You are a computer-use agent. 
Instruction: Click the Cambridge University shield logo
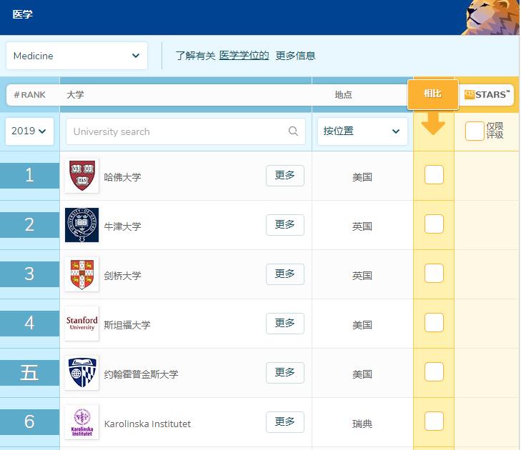81,274
